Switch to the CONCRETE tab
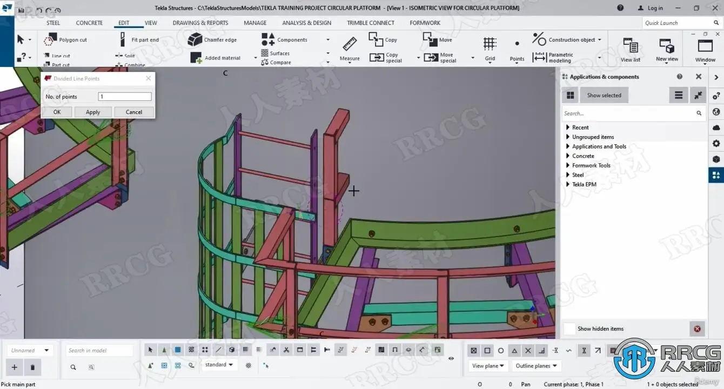 tap(89, 23)
